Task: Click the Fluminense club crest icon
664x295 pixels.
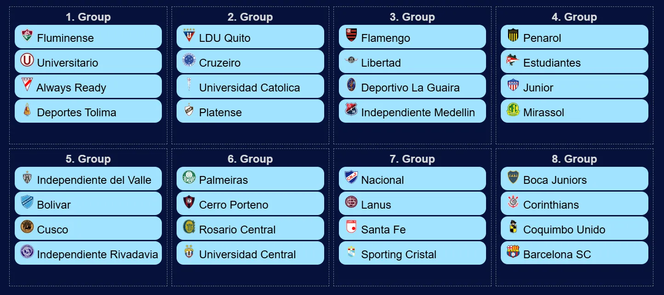Action: 27,36
